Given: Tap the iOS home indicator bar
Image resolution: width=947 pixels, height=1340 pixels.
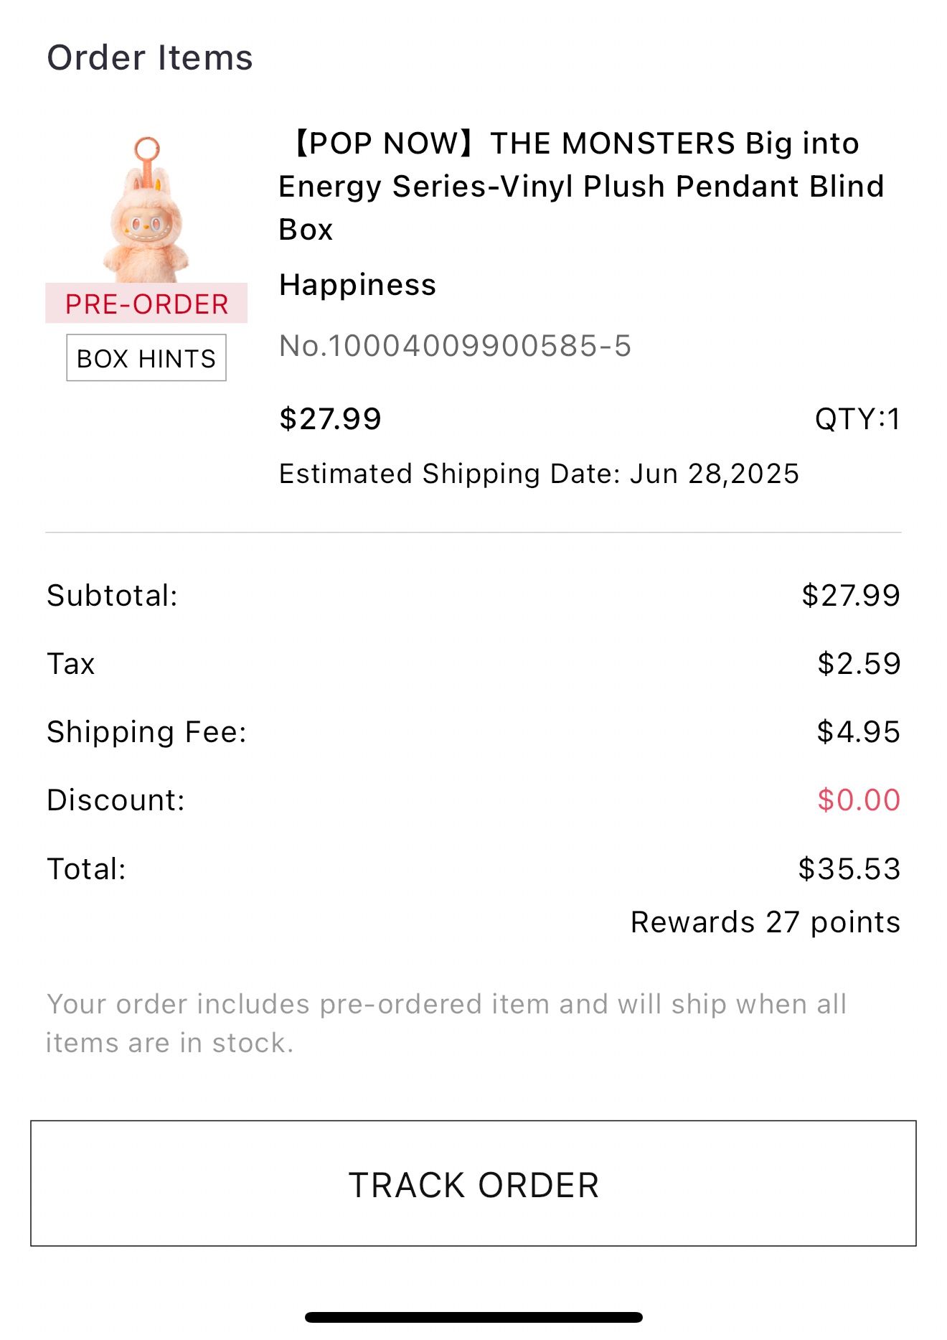Looking at the screenshot, I should tap(473, 1317).
